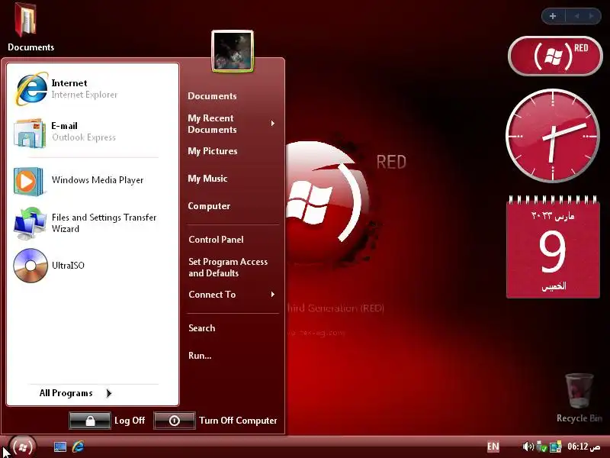This screenshot has width=610, height=458.
Task: Expand the Connect To submenu arrow
Action: tap(273, 295)
